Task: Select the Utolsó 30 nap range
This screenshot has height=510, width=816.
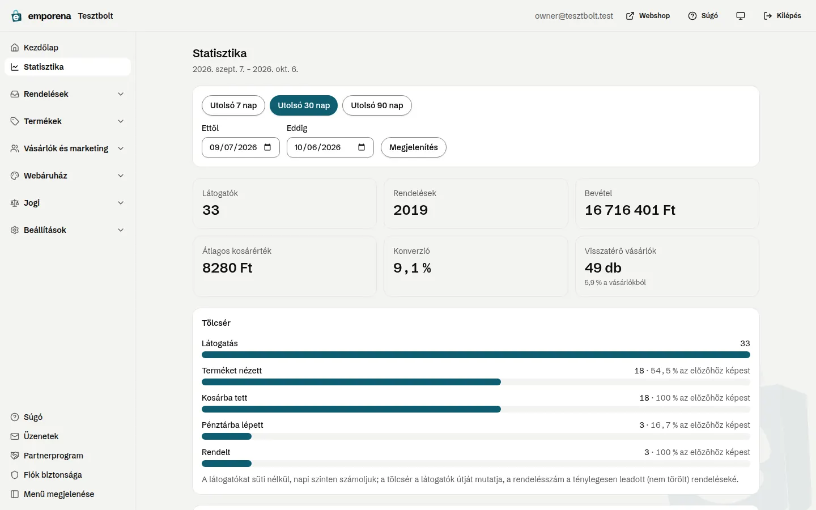Action: pyautogui.click(x=304, y=105)
